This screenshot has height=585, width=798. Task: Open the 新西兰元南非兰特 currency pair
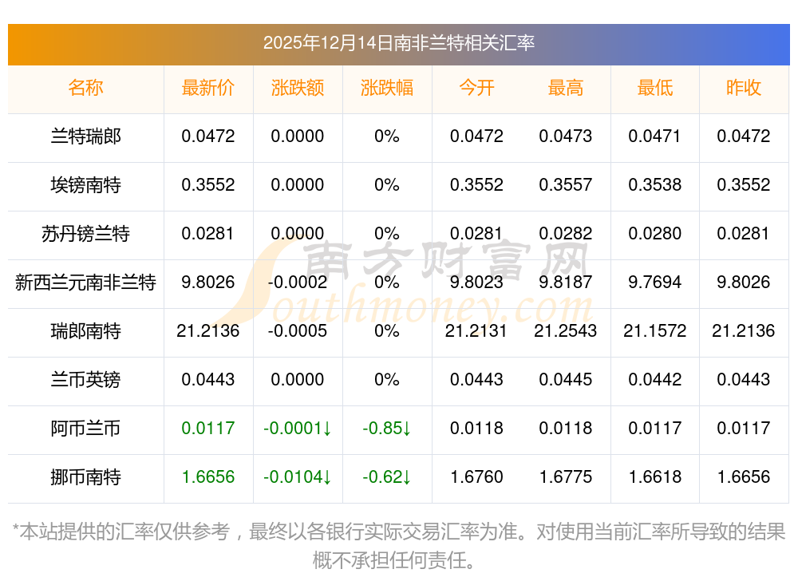85,283
